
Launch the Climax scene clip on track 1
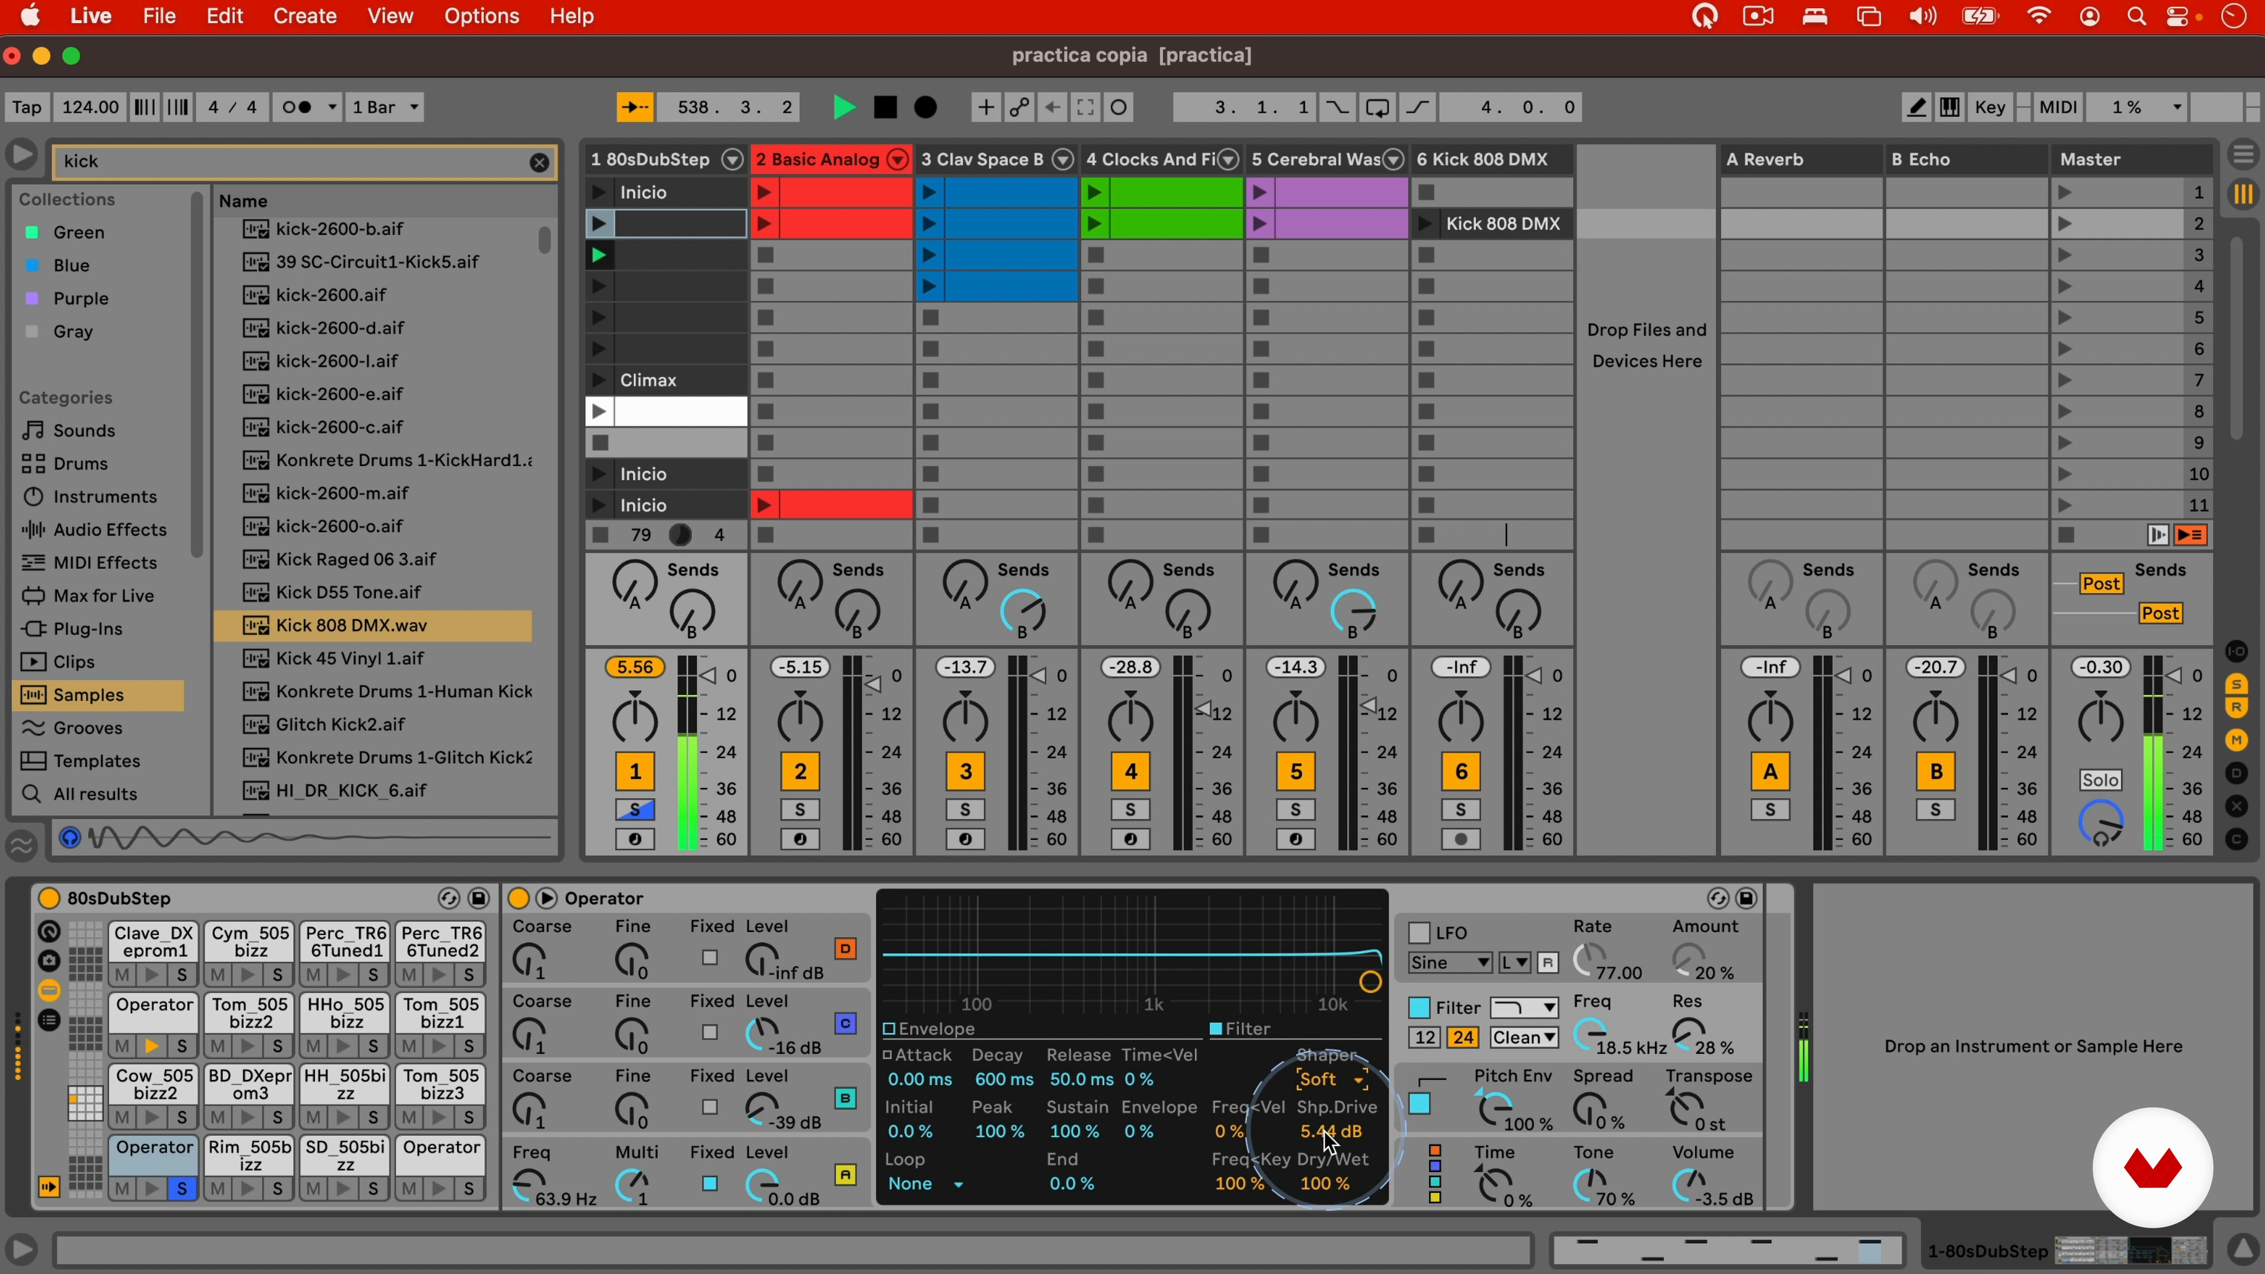click(x=599, y=380)
